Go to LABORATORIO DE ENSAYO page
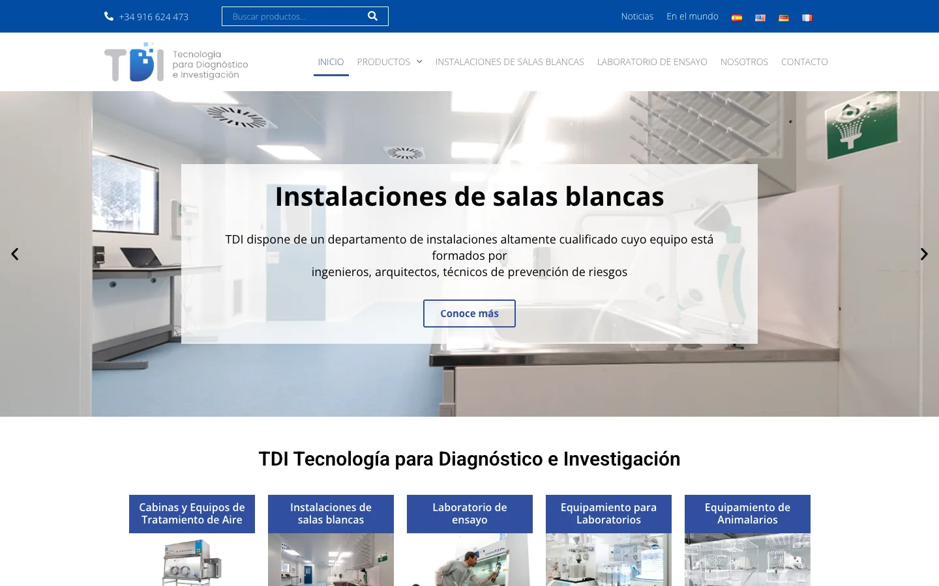Screen dimensions: 939x586 coord(652,62)
